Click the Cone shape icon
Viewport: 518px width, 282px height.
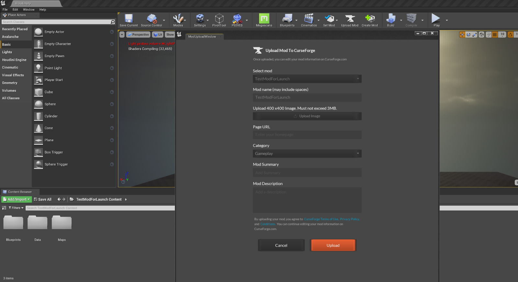click(x=39, y=128)
